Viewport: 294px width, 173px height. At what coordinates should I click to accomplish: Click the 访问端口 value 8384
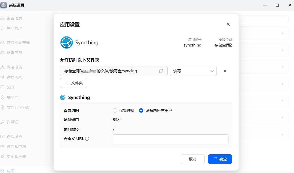pyautogui.click(x=117, y=120)
